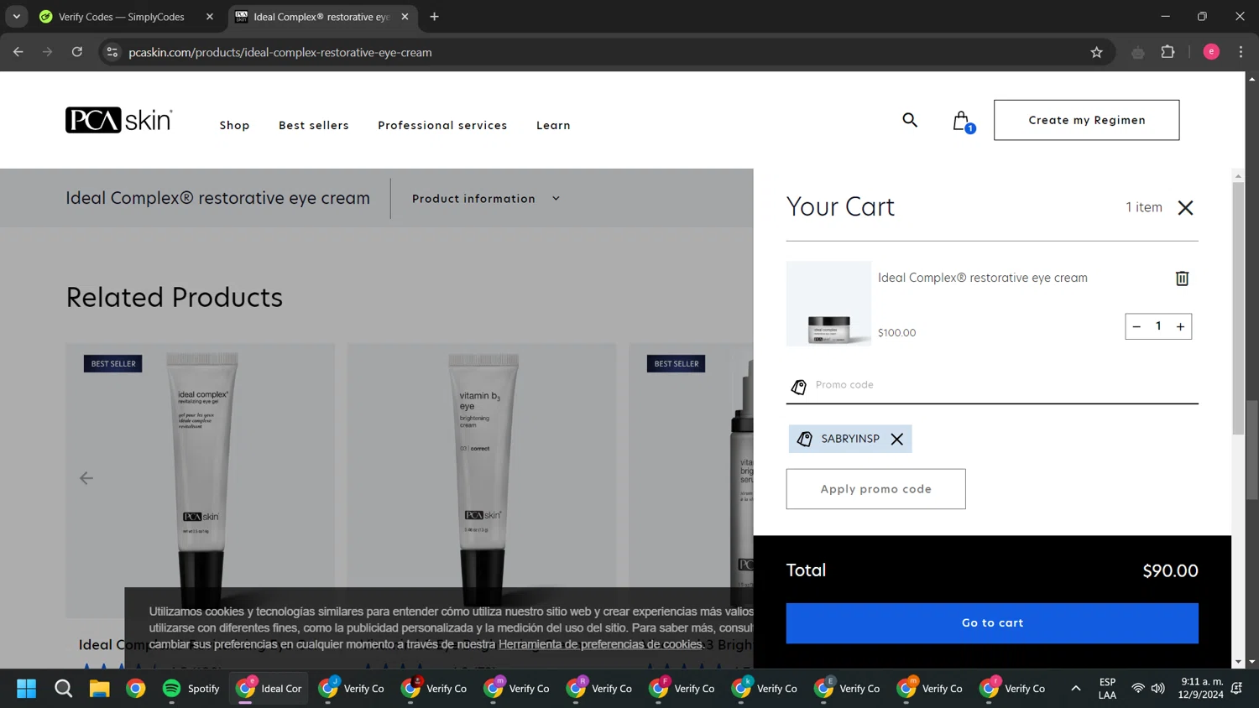Open Chrome three-dot menu

pos(1241,52)
